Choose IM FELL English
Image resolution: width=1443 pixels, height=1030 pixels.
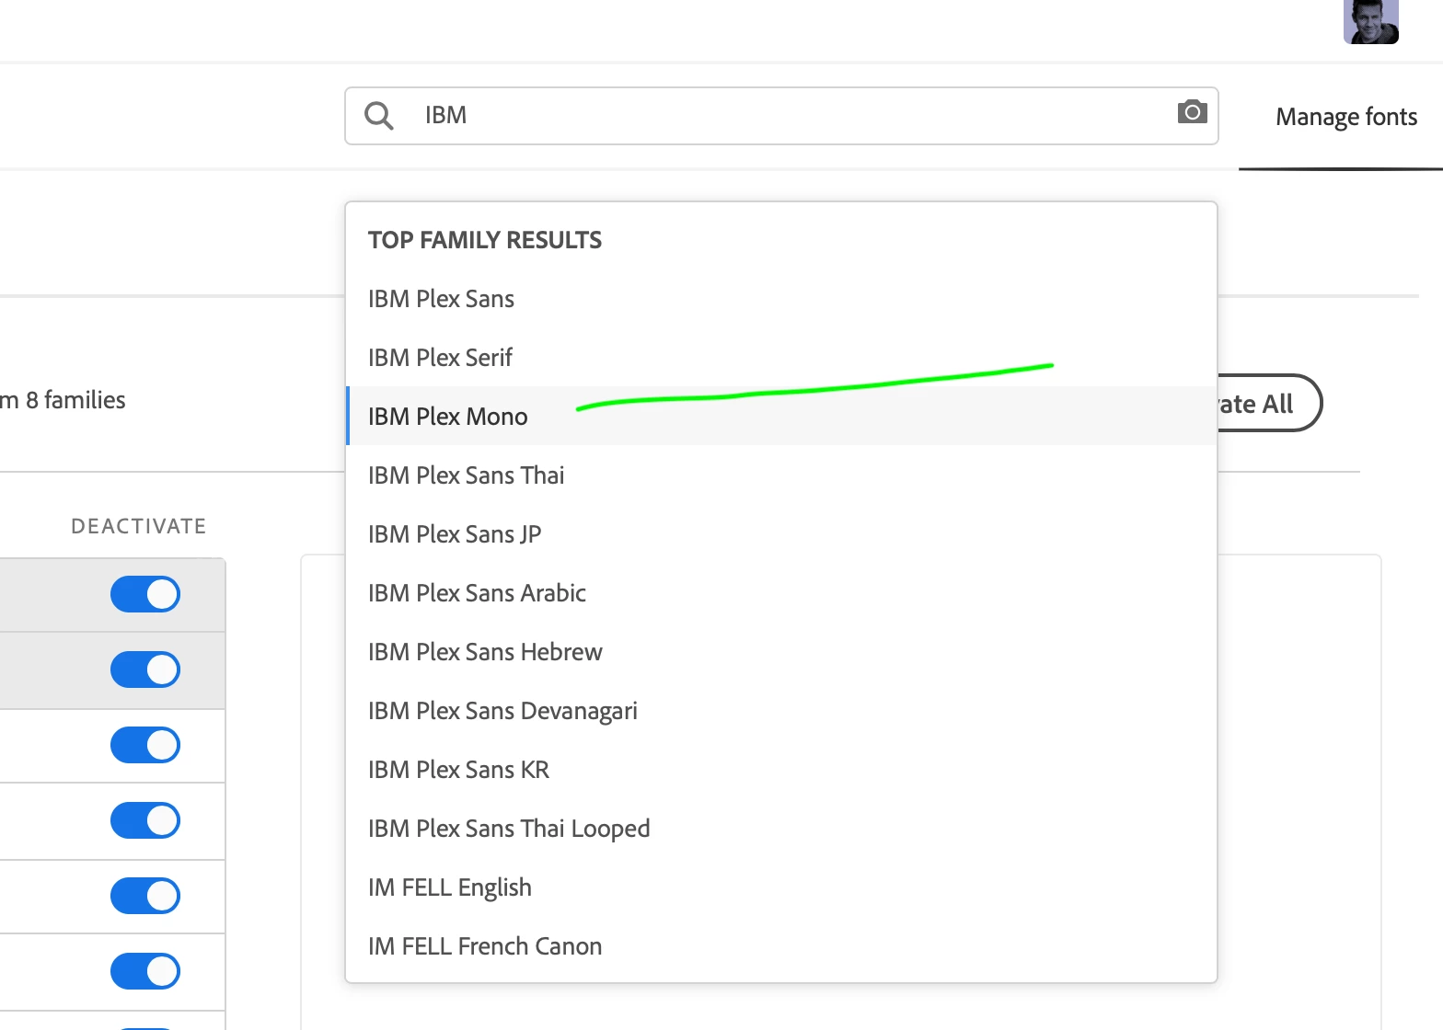pos(781,887)
